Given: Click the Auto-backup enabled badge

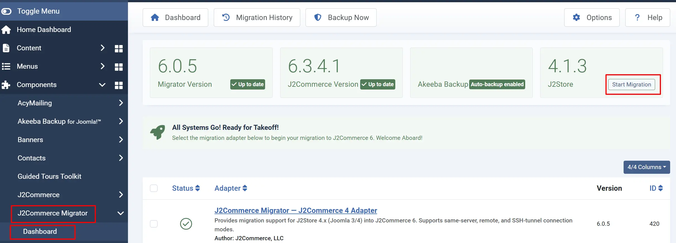Looking at the screenshot, I should pos(497,84).
